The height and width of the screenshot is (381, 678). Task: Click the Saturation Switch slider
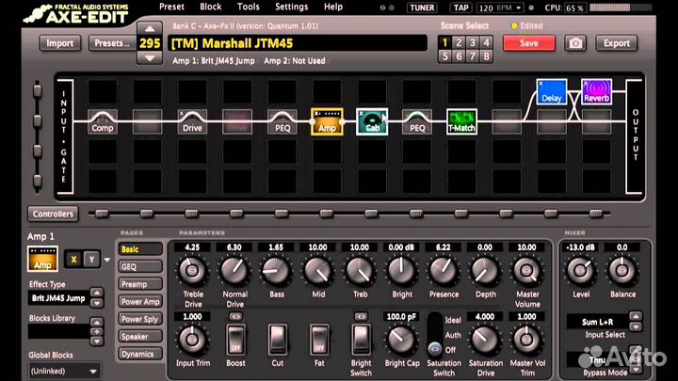click(435, 334)
